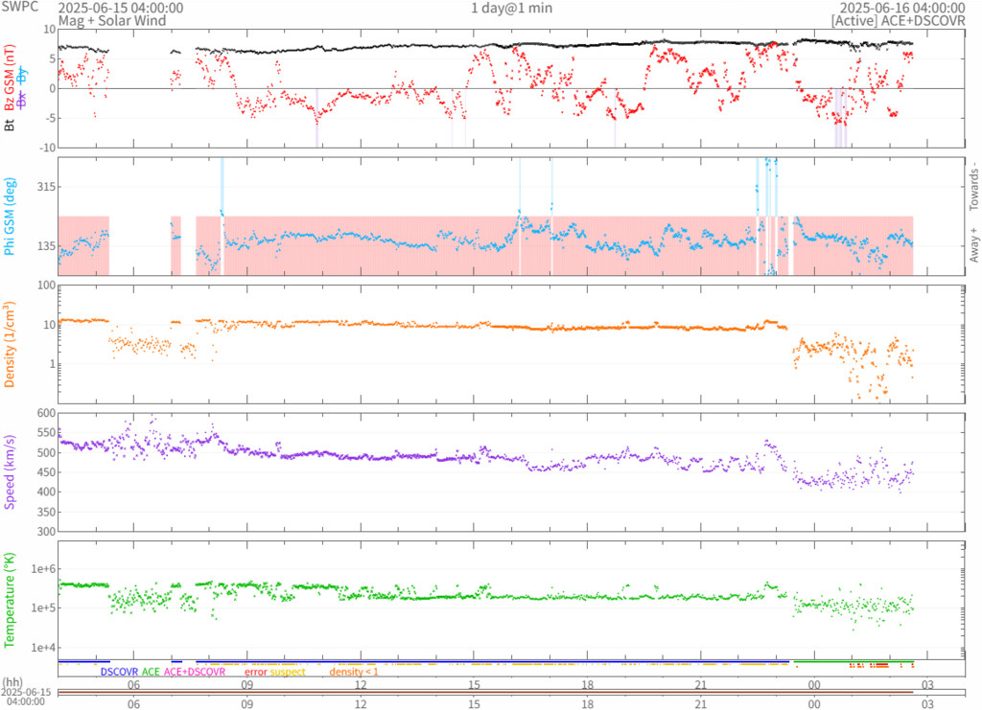Click the 135 tick on Phi axis
Screen dimensions: 982x710
click(x=46, y=246)
